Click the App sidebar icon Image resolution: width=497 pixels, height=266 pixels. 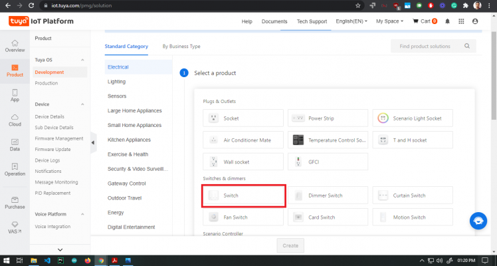pyautogui.click(x=15, y=95)
